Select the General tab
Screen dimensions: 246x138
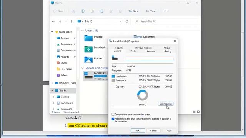click(117, 51)
